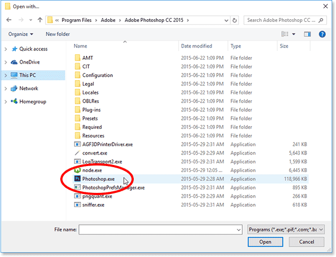Screen dimensions: 336x257
Task: Click the Open button
Action: (265, 242)
